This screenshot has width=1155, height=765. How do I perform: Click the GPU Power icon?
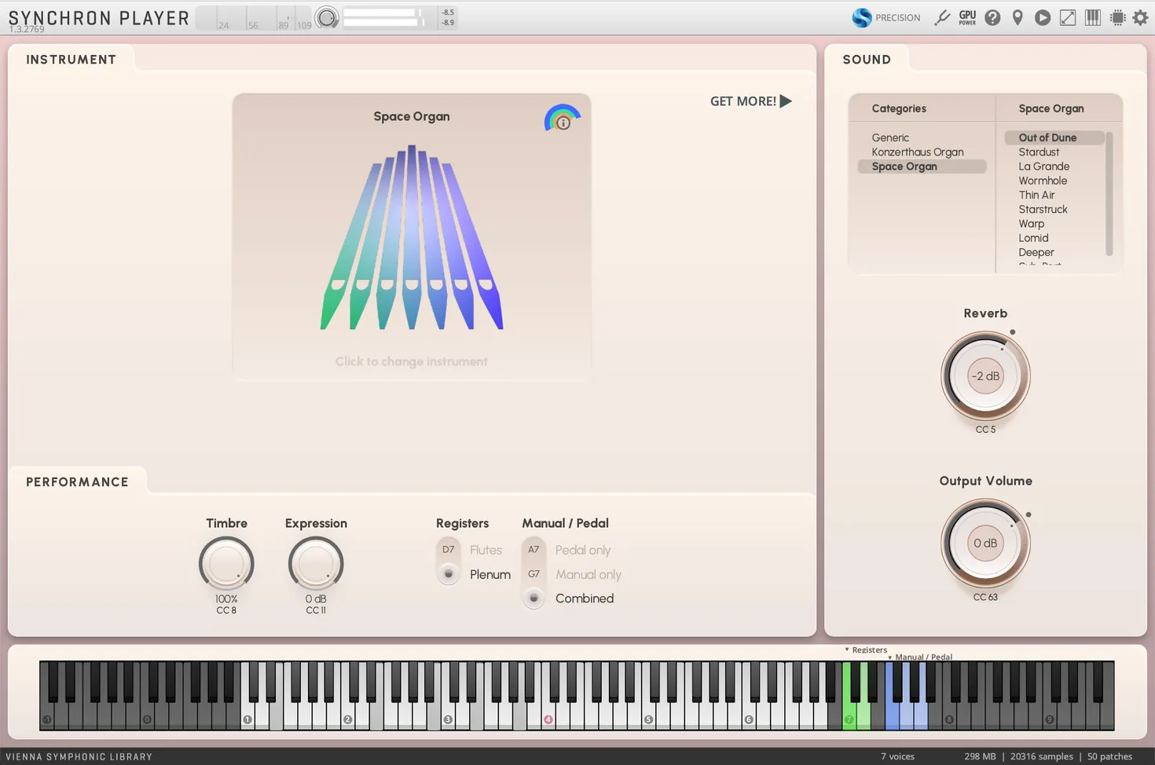967,17
